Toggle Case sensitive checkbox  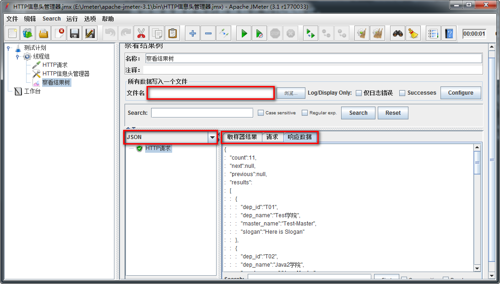pos(261,113)
